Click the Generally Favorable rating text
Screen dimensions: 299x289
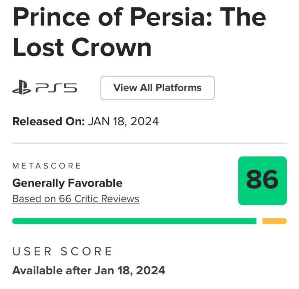pyautogui.click(x=67, y=183)
